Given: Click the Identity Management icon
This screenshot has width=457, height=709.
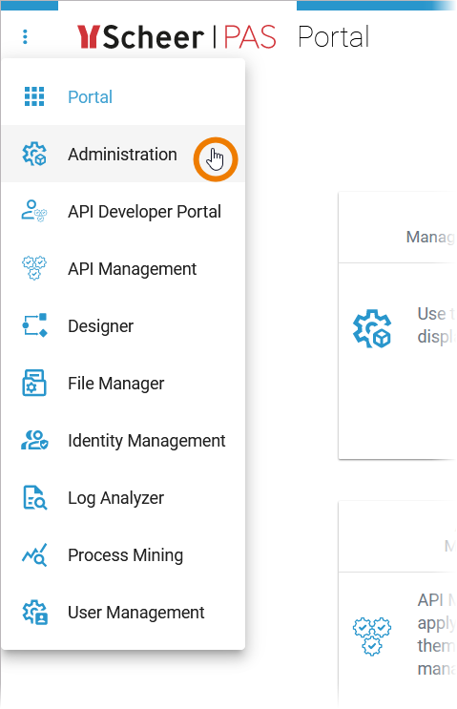Looking at the screenshot, I should pyautogui.click(x=34, y=440).
